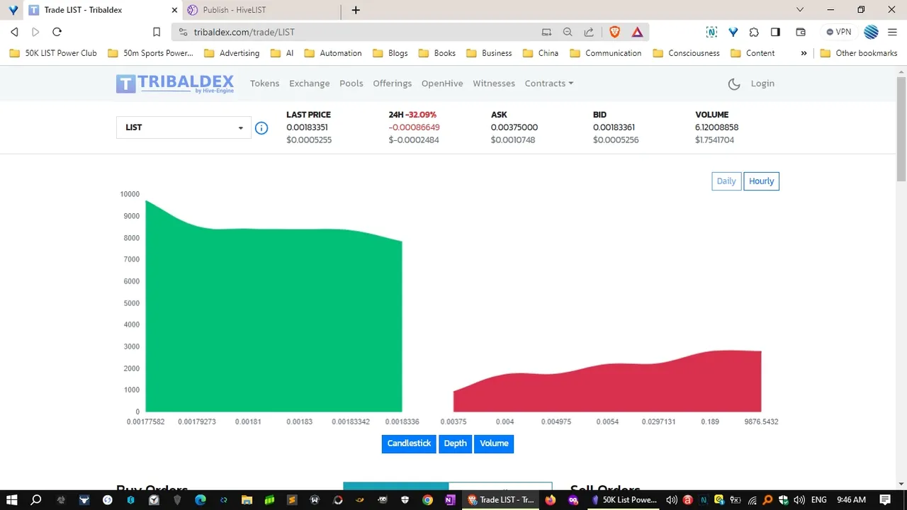Click the share page icon in address bar
Viewport: 907px width, 510px height.
tap(589, 32)
